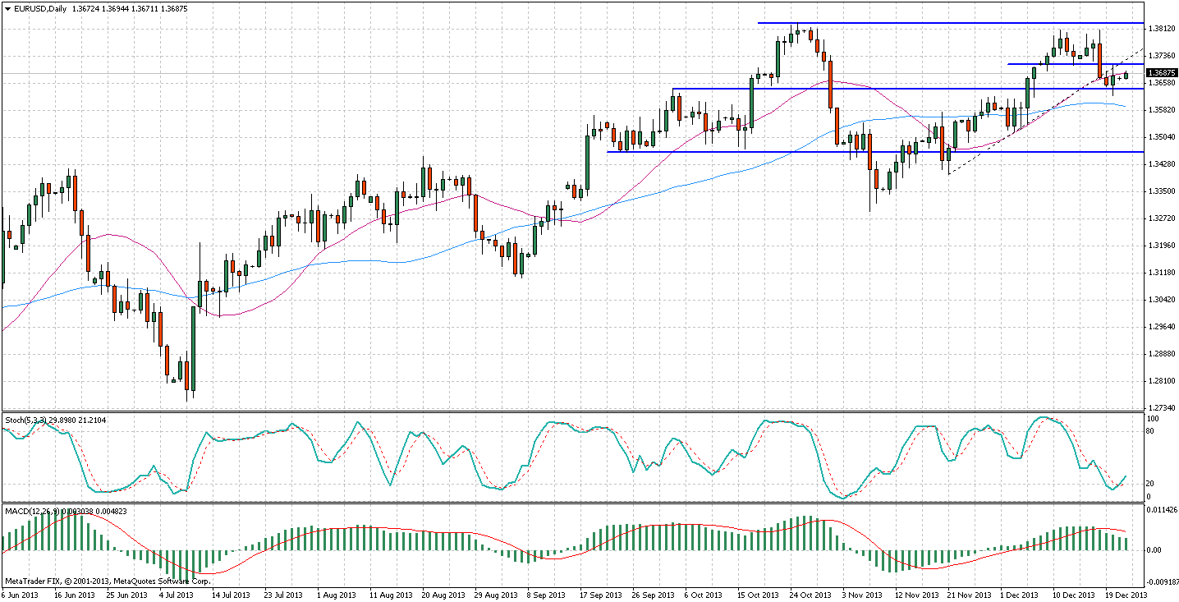Click the 1.38120 price scale label

[x=1162, y=29]
